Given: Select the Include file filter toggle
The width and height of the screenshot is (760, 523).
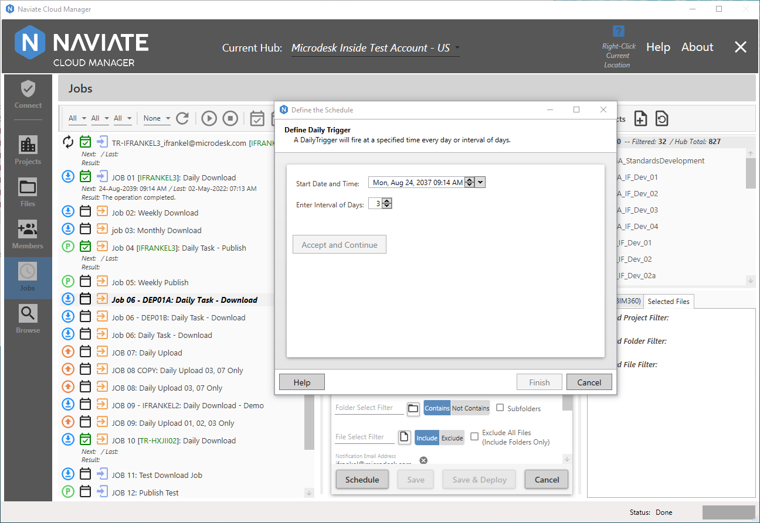Looking at the screenshot, I should 427,437.
